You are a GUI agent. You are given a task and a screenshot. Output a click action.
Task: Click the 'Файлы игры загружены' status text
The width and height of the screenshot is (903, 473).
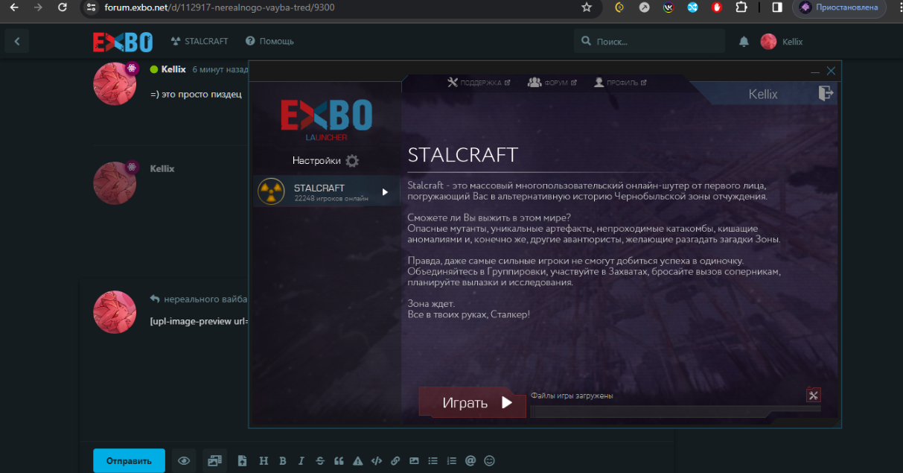pyautogui.click(x=572, y=396)
